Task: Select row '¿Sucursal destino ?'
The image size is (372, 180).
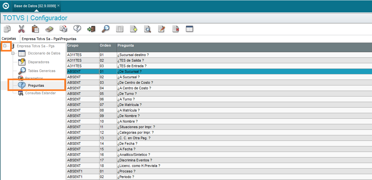Action: click(219, 55)
